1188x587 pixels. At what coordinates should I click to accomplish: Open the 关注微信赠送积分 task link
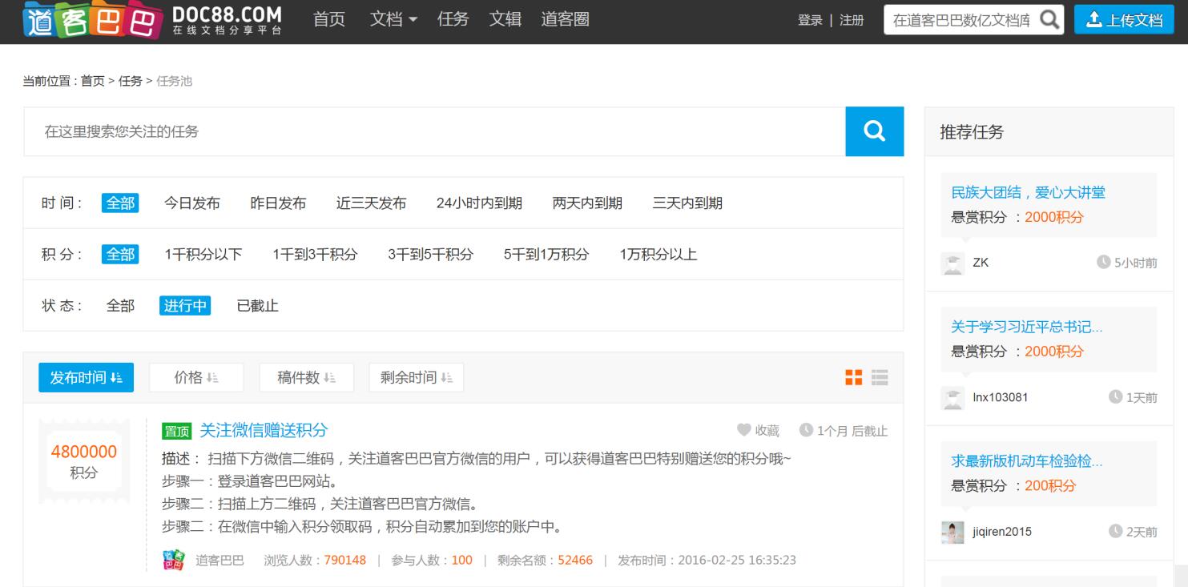[264, 431]
